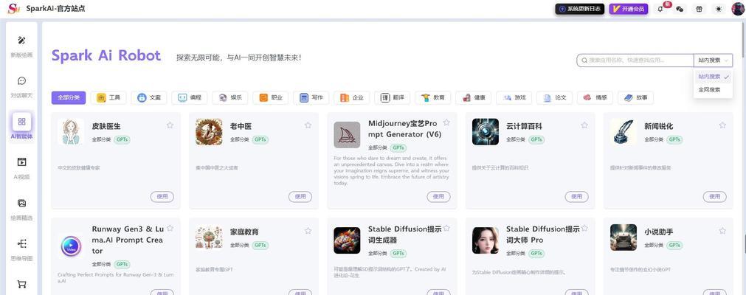Click the Stable Diffusion提示词大师 Pro portrait
Screen dimensions: 746x295
(x=486, y=240)
